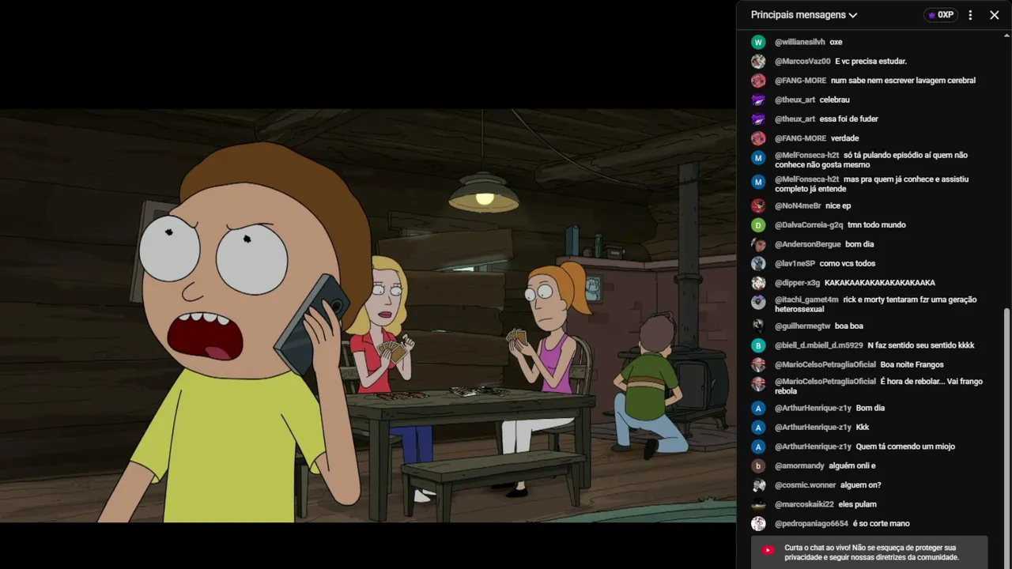Click @pedropaniago6654's profile avatar

coord(758,523)
